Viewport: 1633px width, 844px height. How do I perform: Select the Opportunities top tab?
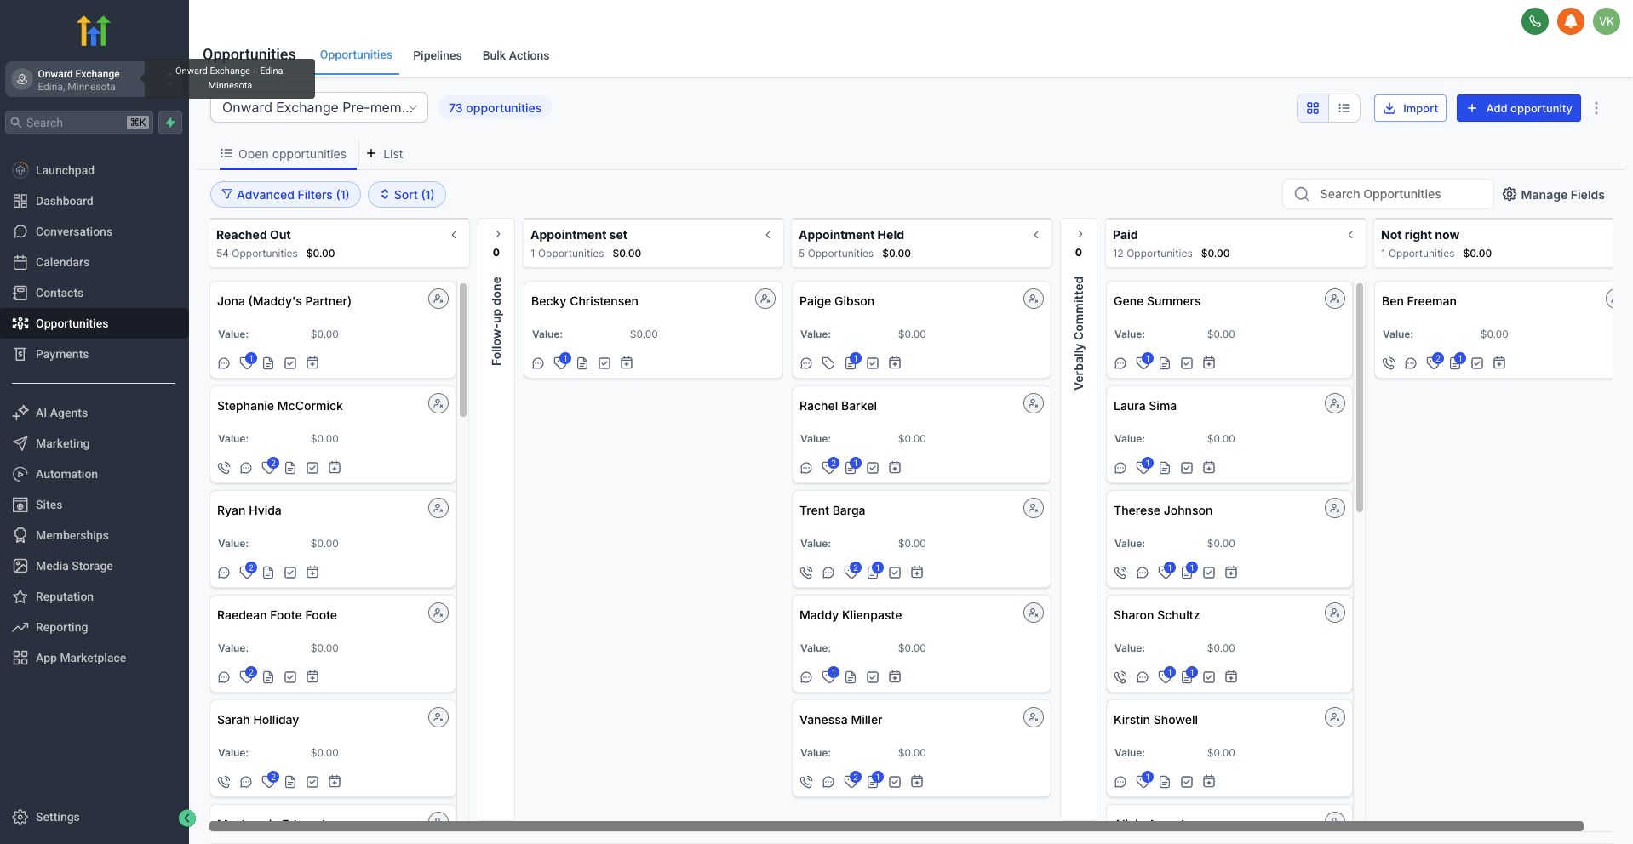[x=356, y=54]
